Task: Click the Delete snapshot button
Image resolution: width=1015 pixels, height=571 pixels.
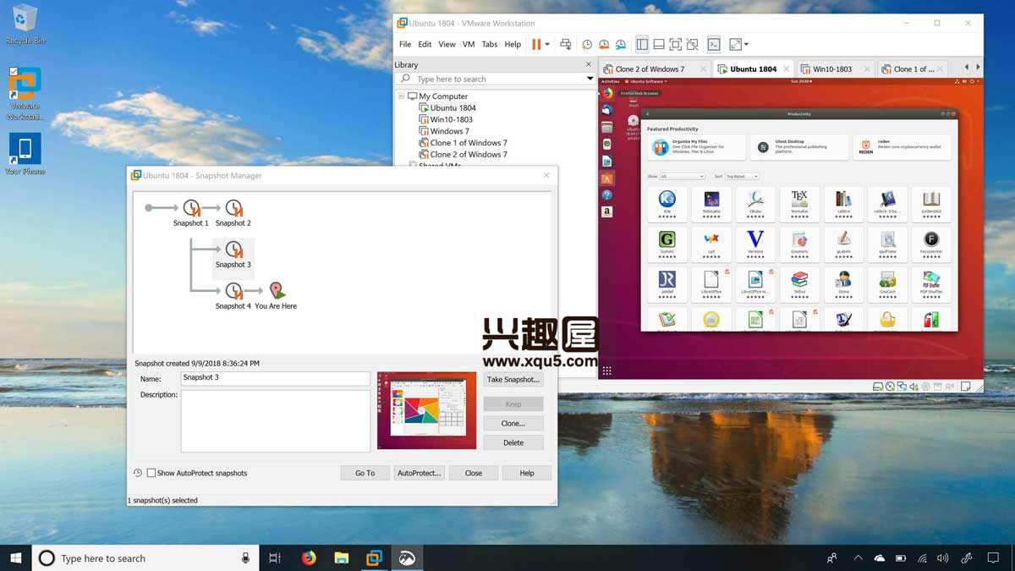Action: point(513,442)
